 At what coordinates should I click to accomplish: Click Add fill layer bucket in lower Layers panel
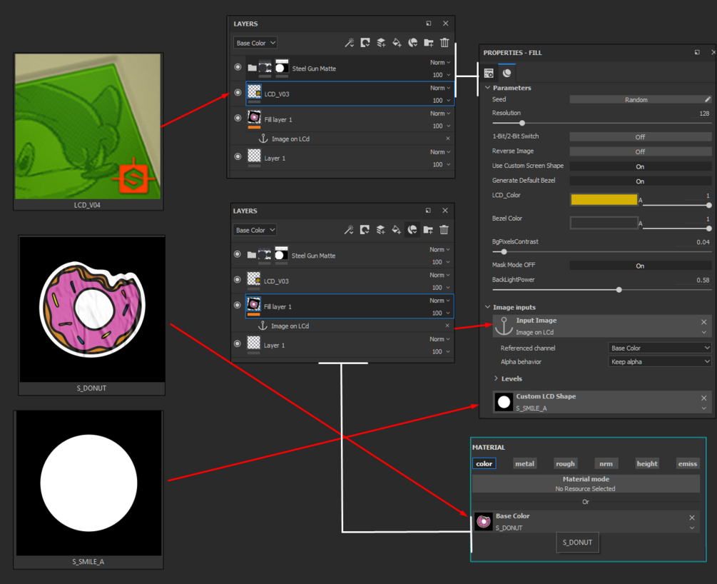397,230
